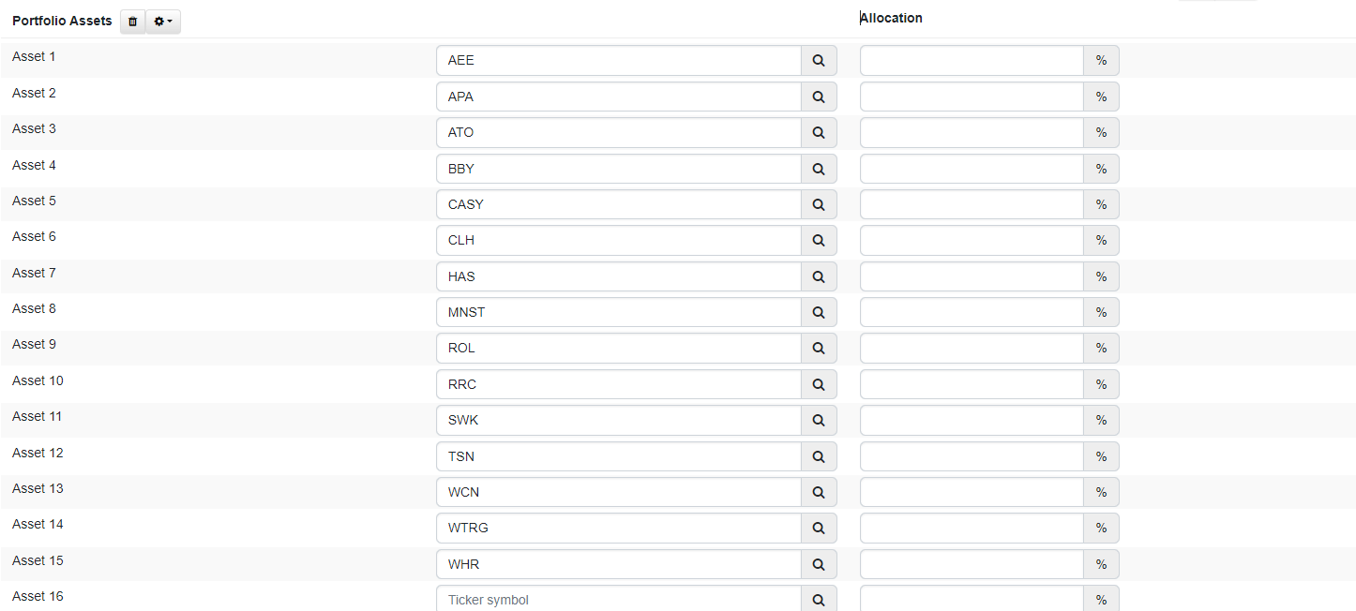Open the gear settings dropdown
Image resolution: width=1356 pixels, height=611 pixels.
163,21
